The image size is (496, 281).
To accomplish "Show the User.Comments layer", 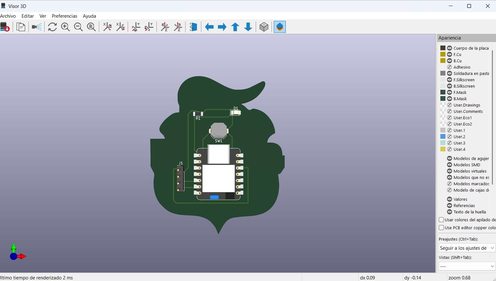I will (450, 111).
